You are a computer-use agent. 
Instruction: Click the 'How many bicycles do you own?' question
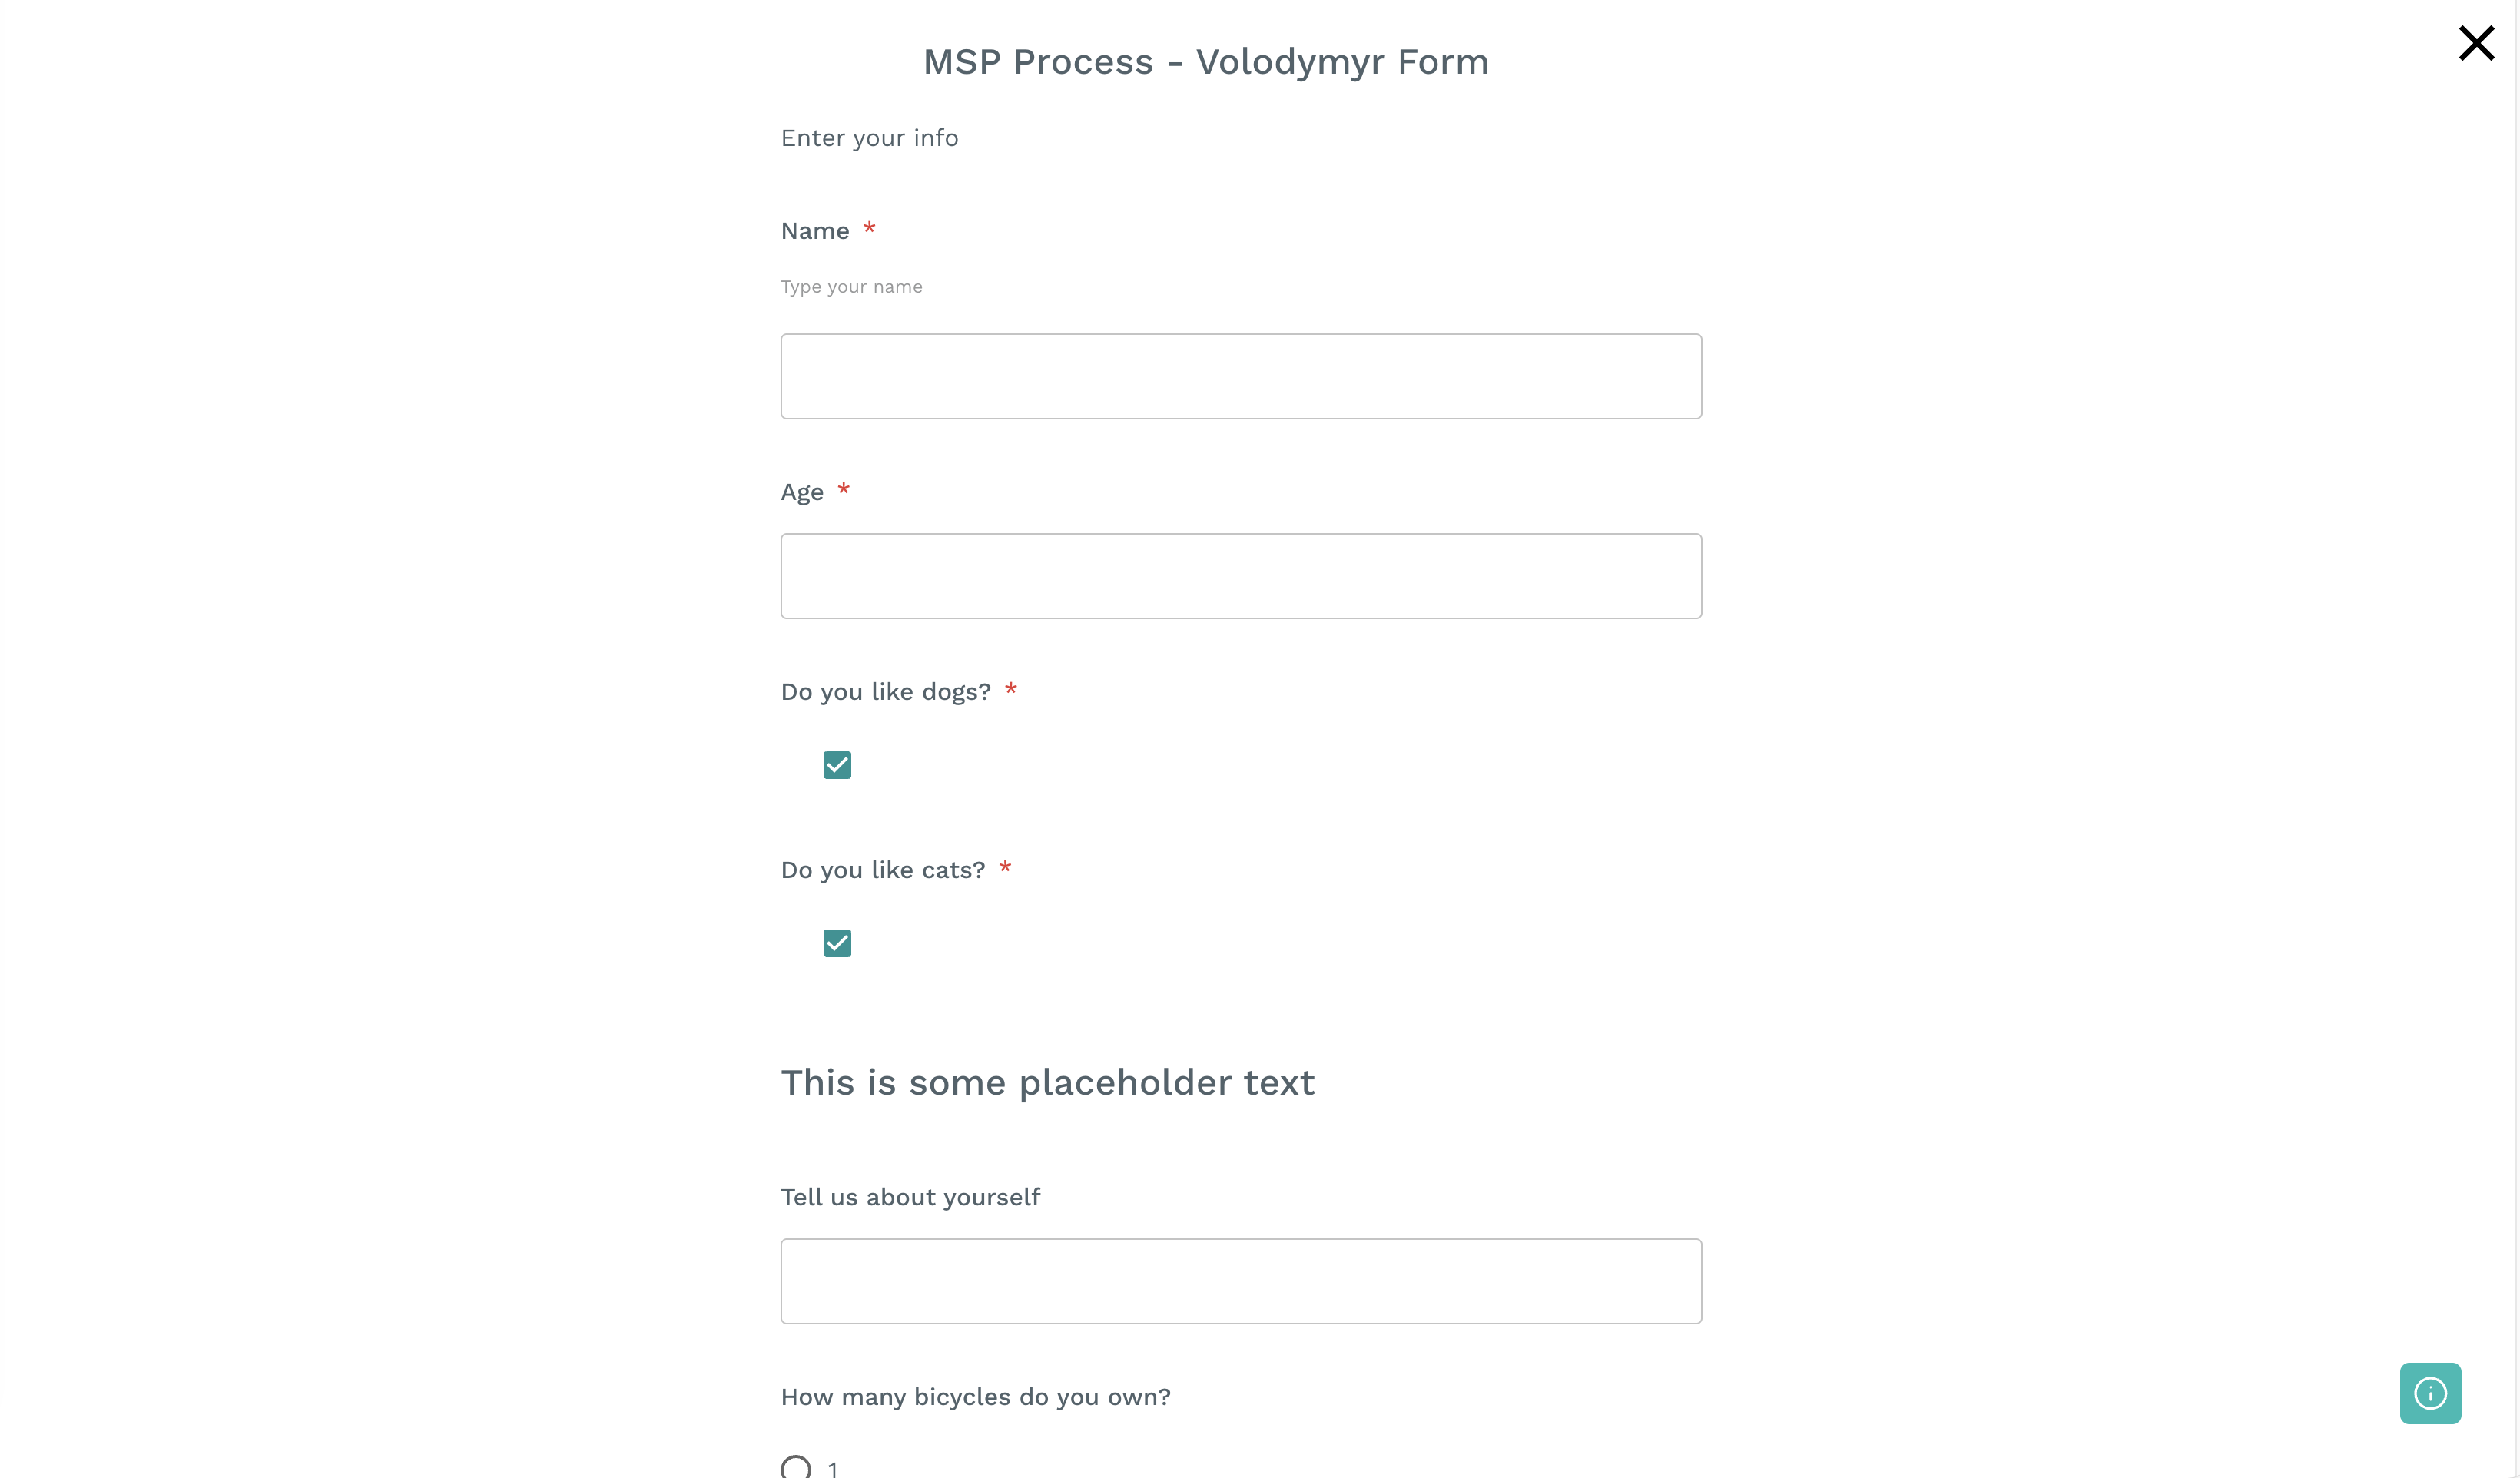click(975, 1397)
